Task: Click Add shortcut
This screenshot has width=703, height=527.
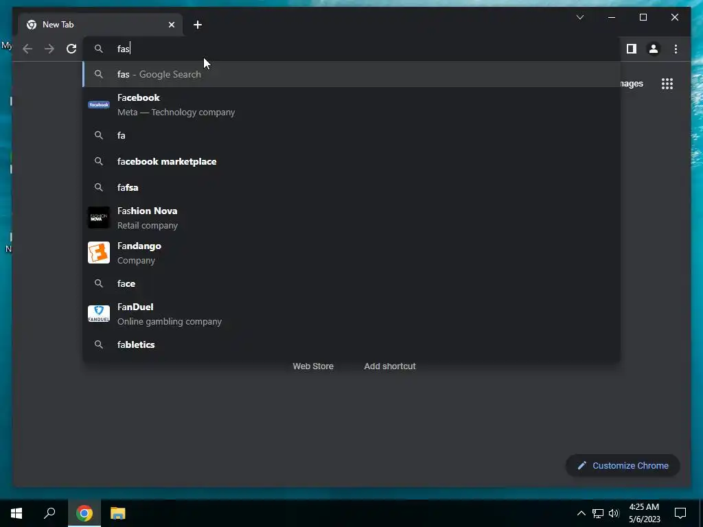Action: pyautogui.click(x=390, y=366)
